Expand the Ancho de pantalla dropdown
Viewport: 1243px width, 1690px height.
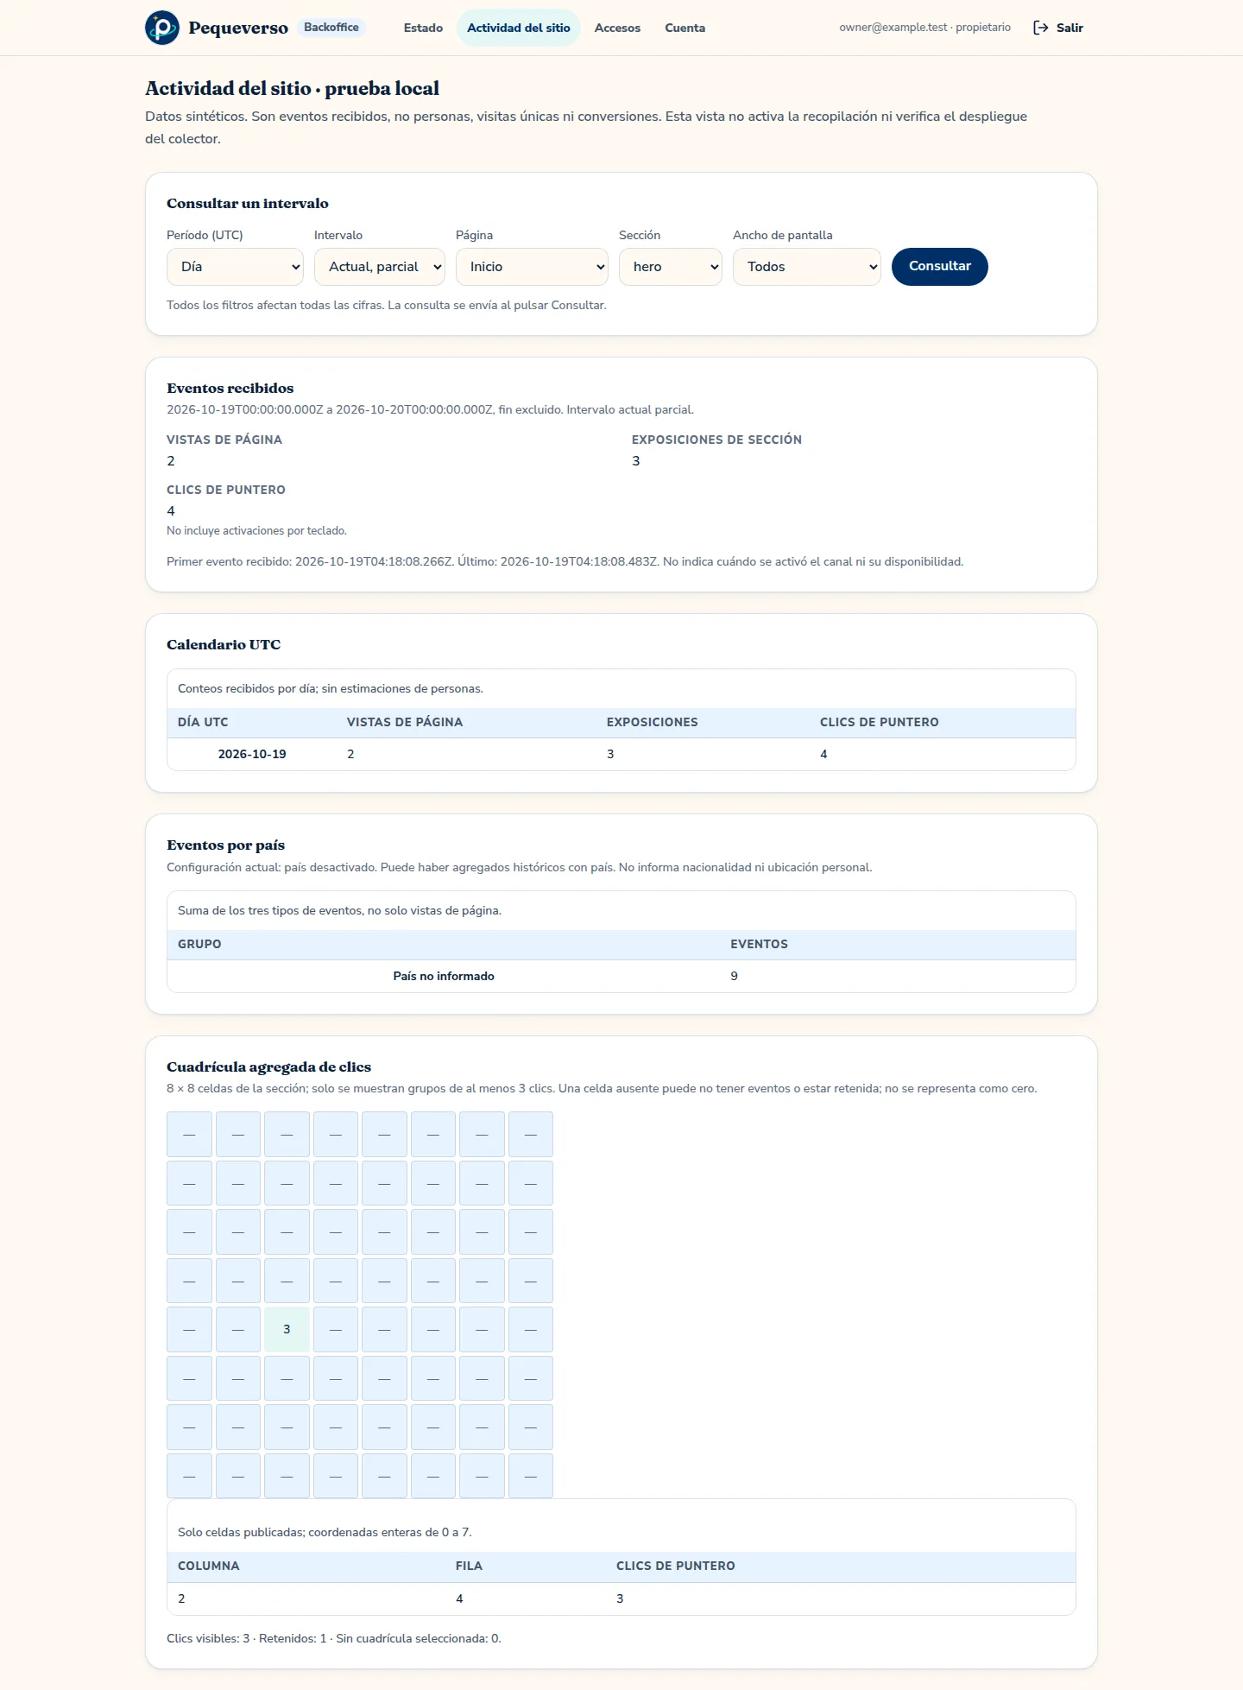(807, 267)
